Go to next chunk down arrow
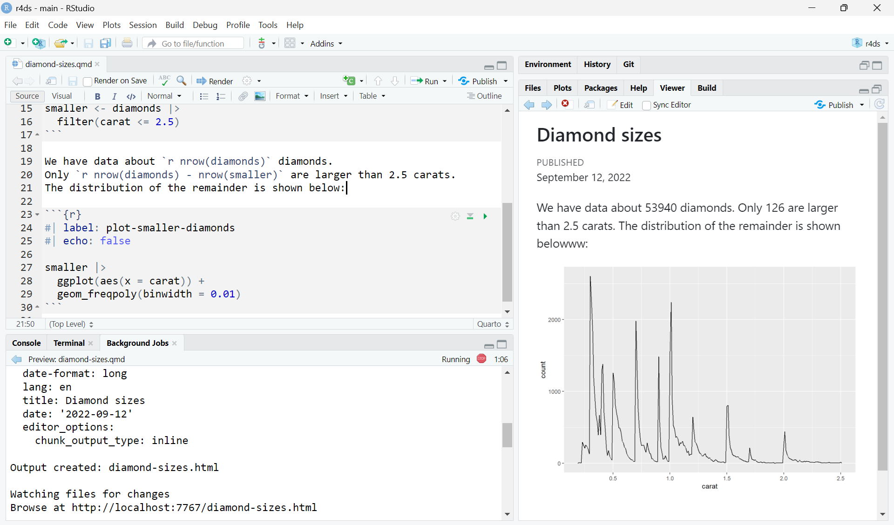The image size is (894, 525). tap(395, 81)
